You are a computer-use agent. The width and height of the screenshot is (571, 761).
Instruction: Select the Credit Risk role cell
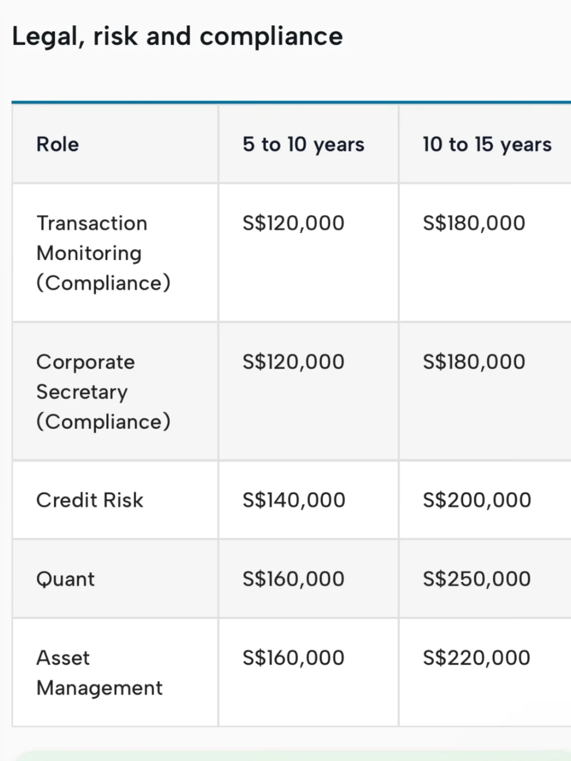(x=90, y=500)
